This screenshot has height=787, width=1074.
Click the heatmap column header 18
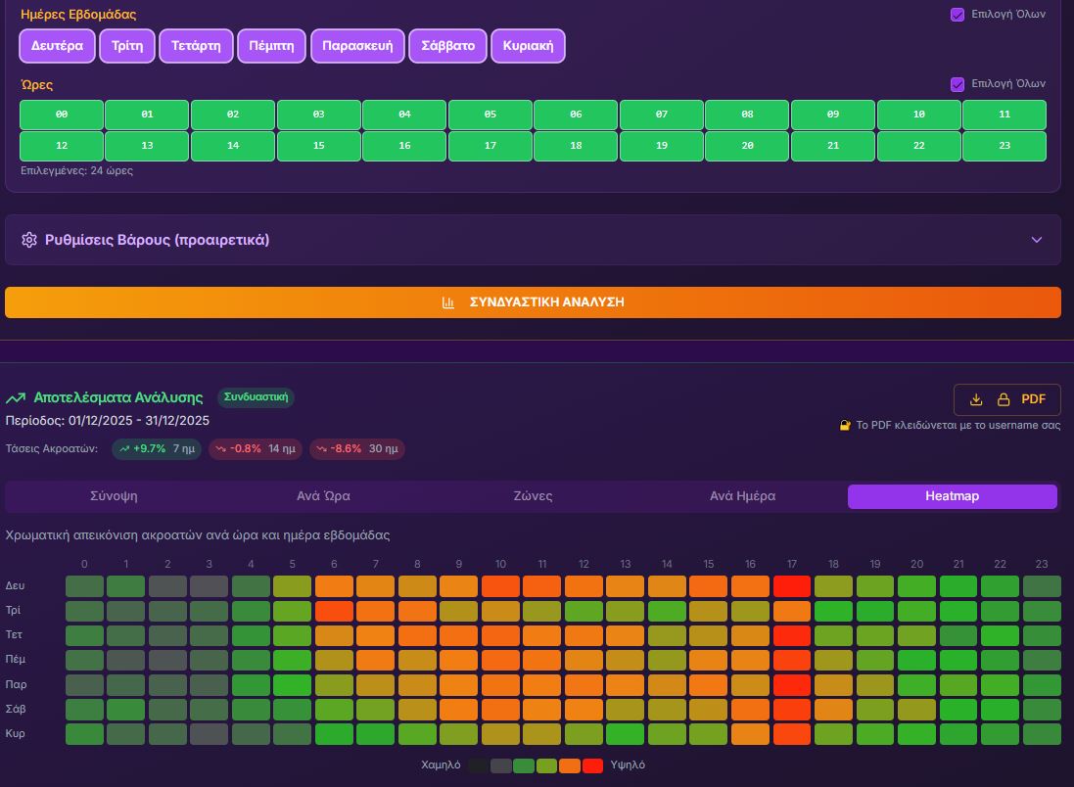tap(833, 565)
